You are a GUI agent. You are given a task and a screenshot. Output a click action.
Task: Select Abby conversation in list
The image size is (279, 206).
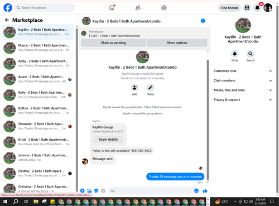(x=37, y=63)
